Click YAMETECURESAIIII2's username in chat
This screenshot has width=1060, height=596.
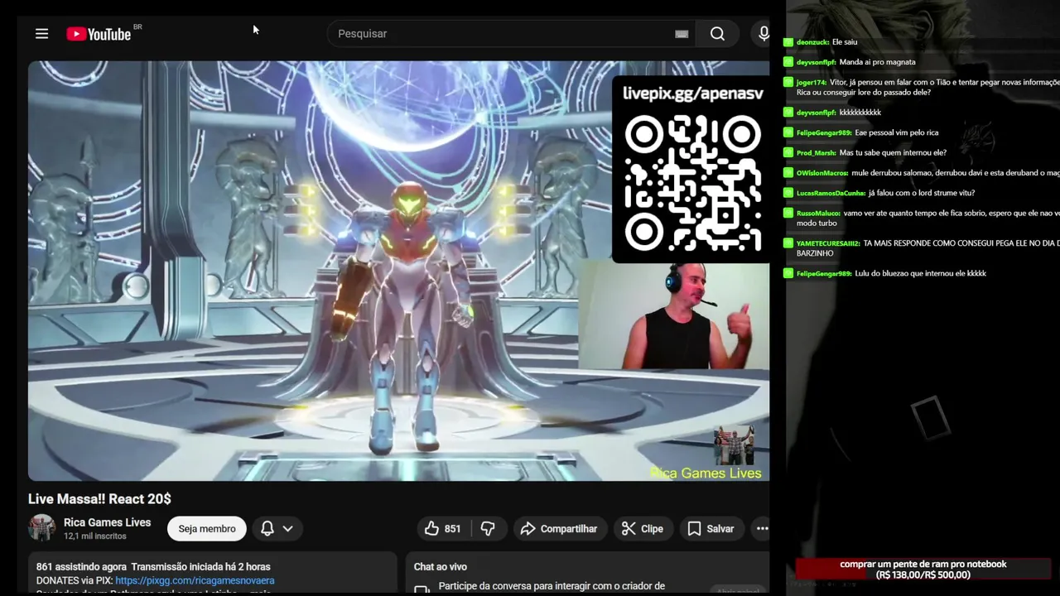click(x=828, y=243)
